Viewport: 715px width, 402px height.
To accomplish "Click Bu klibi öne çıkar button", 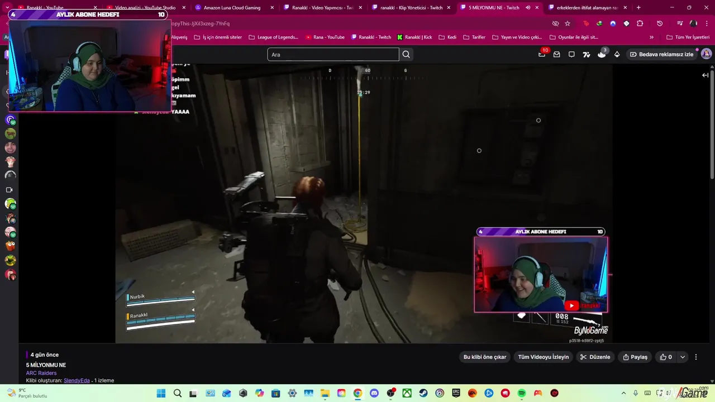I will 485,357.
